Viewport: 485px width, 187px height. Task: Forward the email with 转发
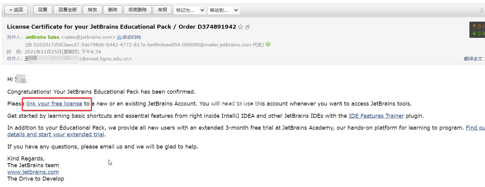click(x=93, y=10)
